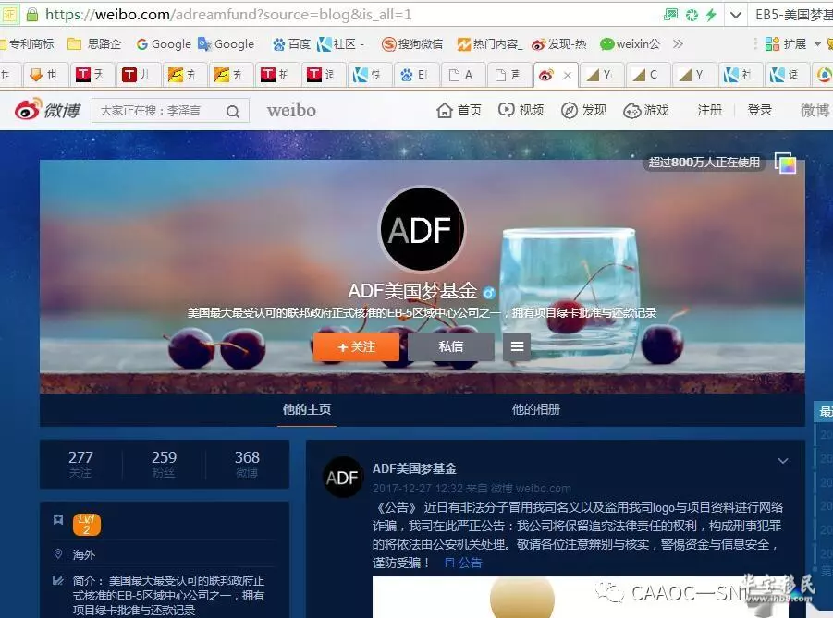Image resolution: width=833 pixels, height=618 pixels.
Task: Click the Lv1 level badge
Action: coord(87,524)
